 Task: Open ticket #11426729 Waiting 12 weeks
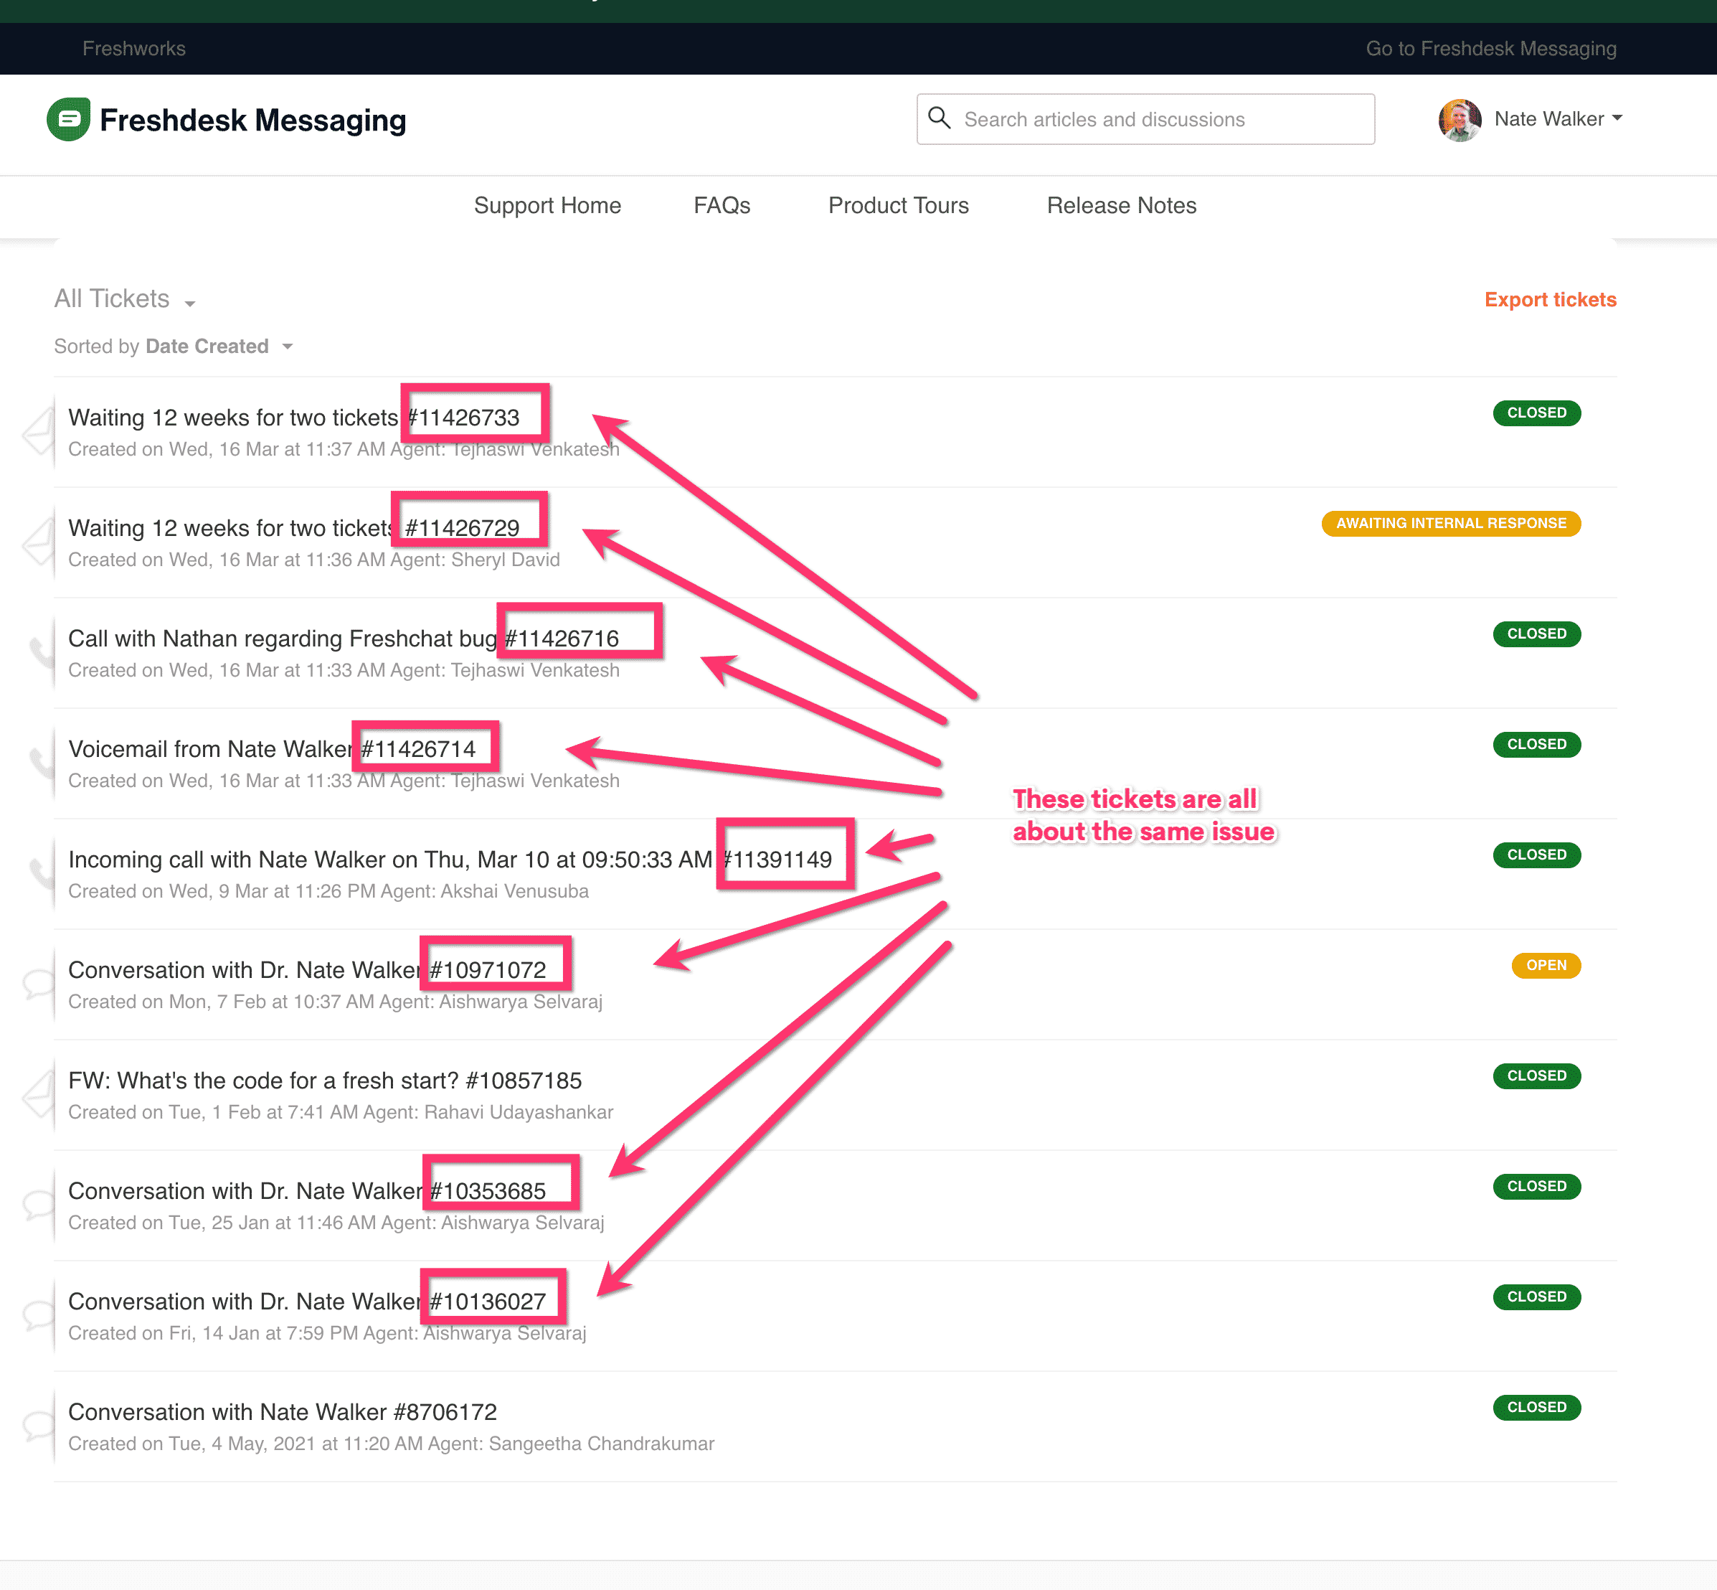293,527
